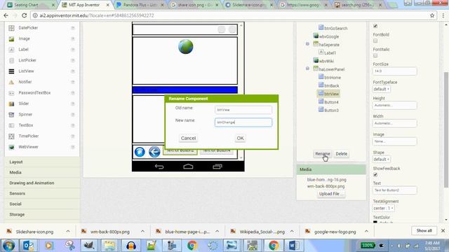Open the Windows Start menu
The height and width of the screenshot is (252, 449).
point(8,246)
